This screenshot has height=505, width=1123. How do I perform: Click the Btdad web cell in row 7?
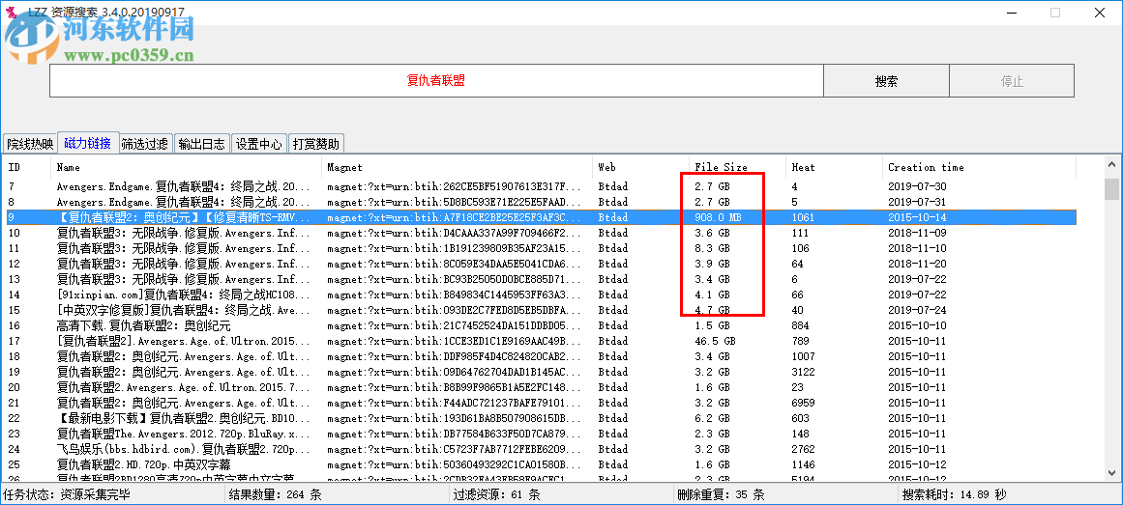(612, 186)
